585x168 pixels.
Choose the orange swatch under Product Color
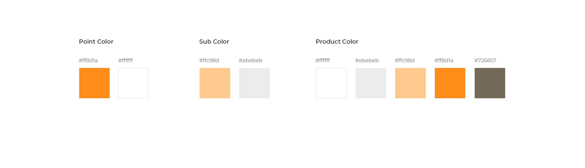coord(450,83)
